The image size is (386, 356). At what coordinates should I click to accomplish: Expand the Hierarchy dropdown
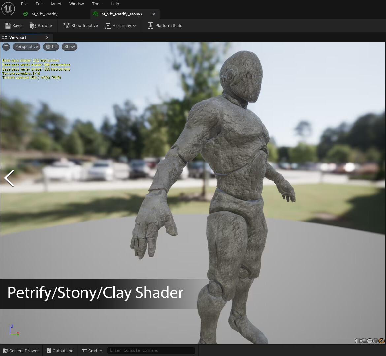click(120, 26)
